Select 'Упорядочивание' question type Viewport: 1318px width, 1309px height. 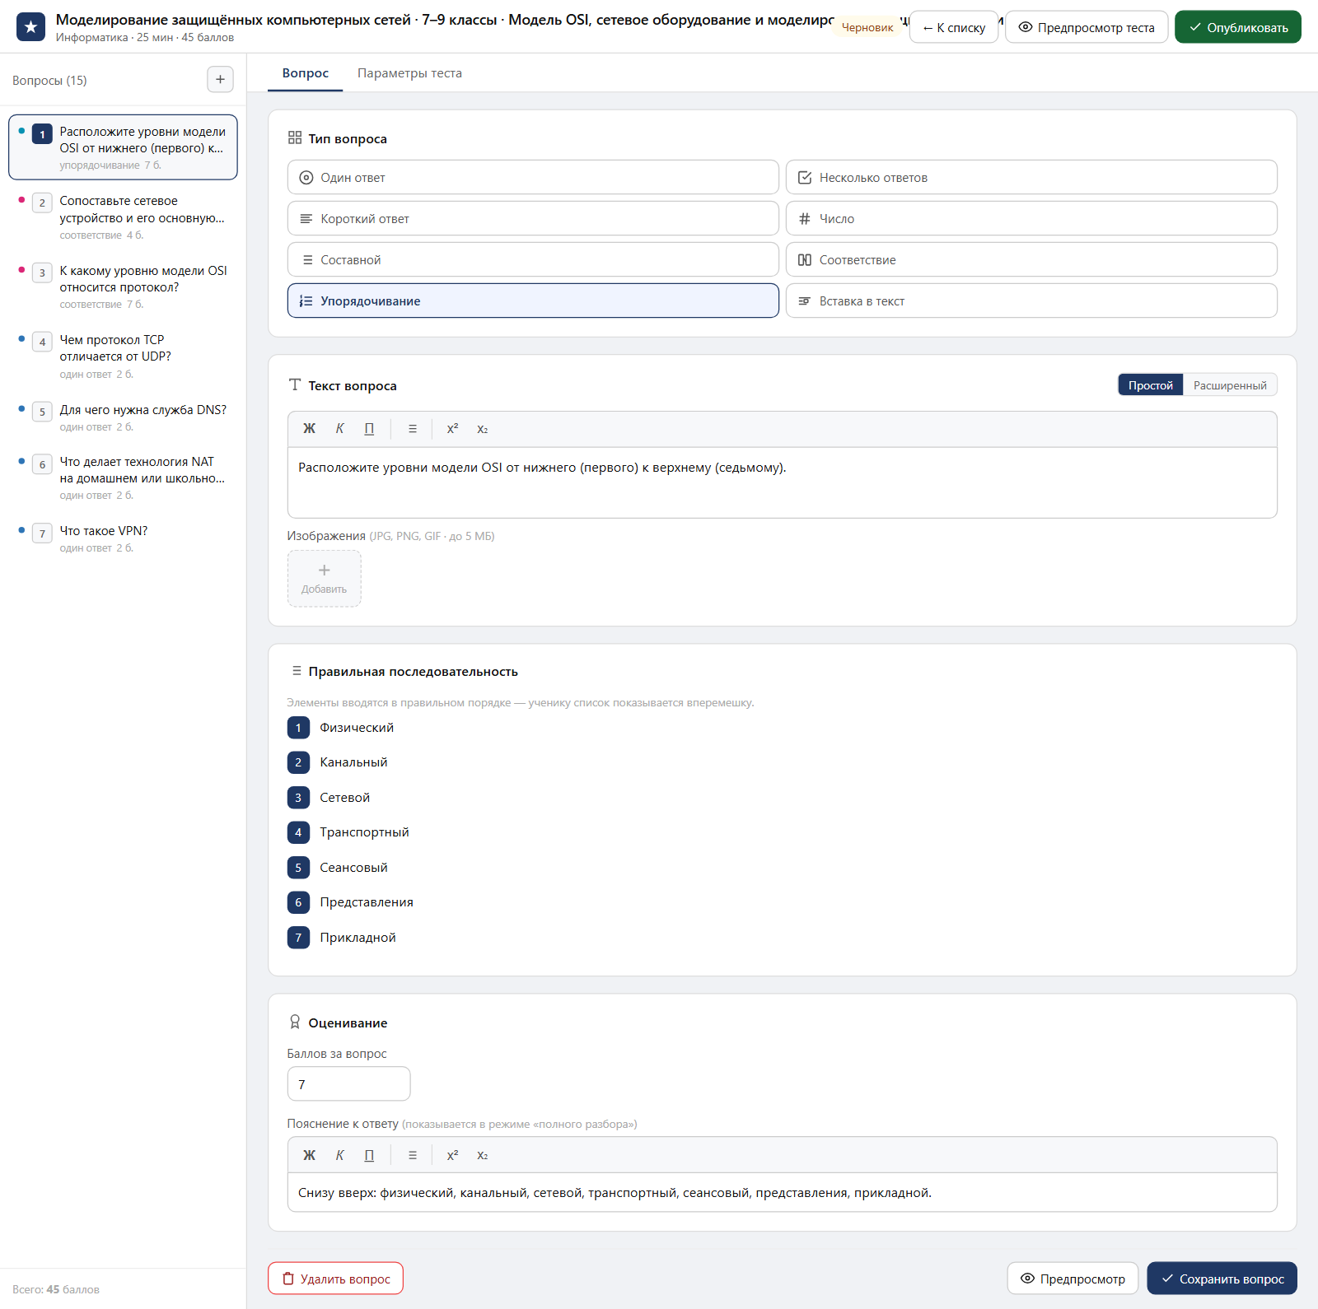tap(533, 300)
